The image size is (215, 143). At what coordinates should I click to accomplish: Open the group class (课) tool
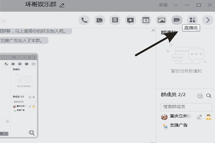coord(115,20)
